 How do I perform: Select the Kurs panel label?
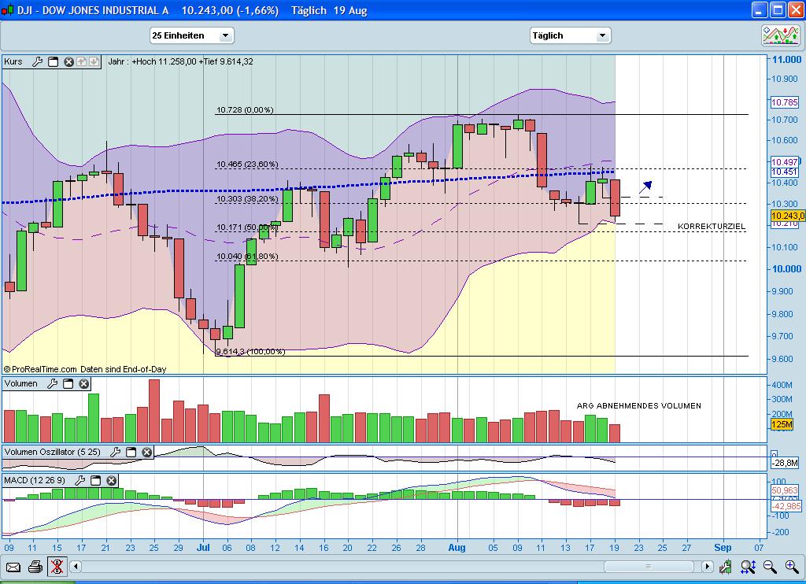(x=13, y=61)
